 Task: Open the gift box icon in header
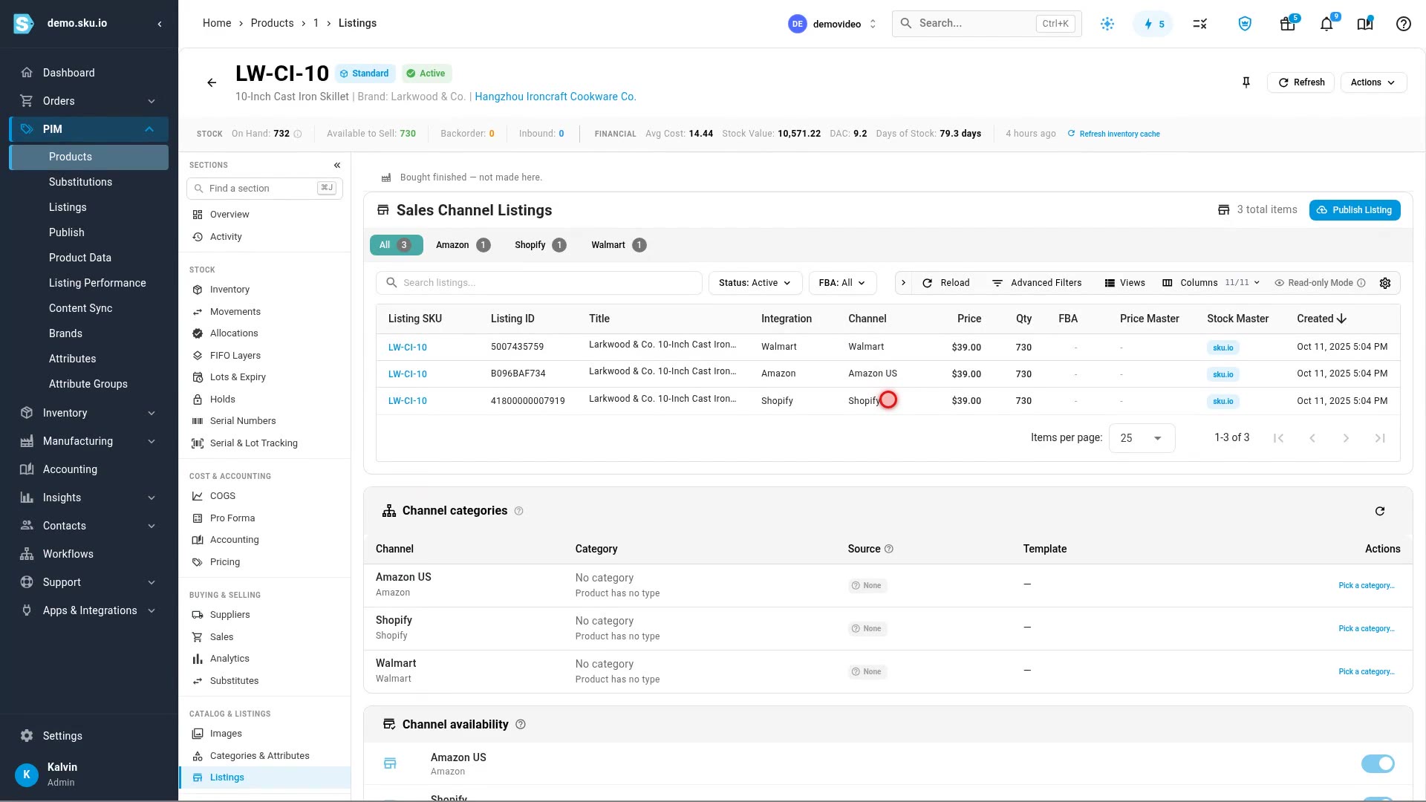click(1288, 24)
